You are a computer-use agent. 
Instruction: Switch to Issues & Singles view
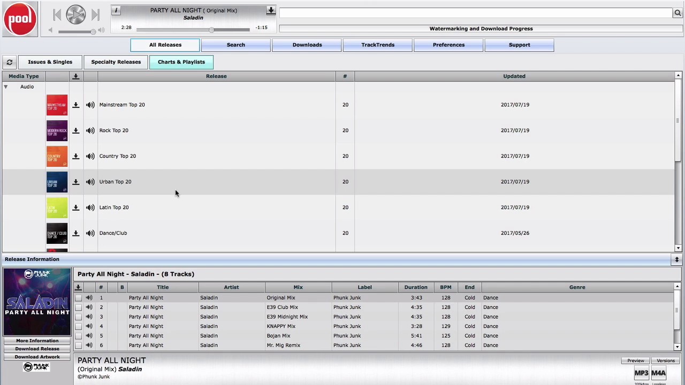point(50,62)
